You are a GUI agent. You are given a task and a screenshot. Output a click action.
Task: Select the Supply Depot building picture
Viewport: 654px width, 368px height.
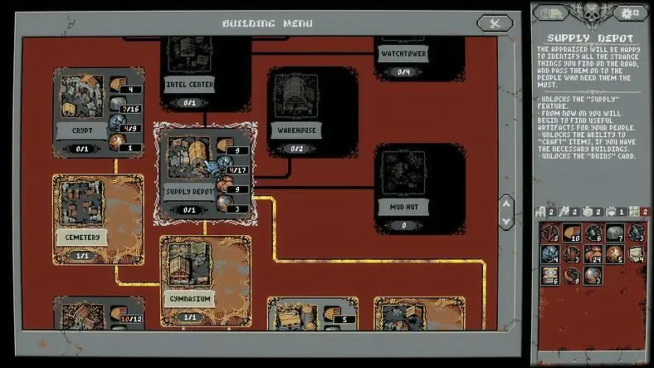click(188, 159)
